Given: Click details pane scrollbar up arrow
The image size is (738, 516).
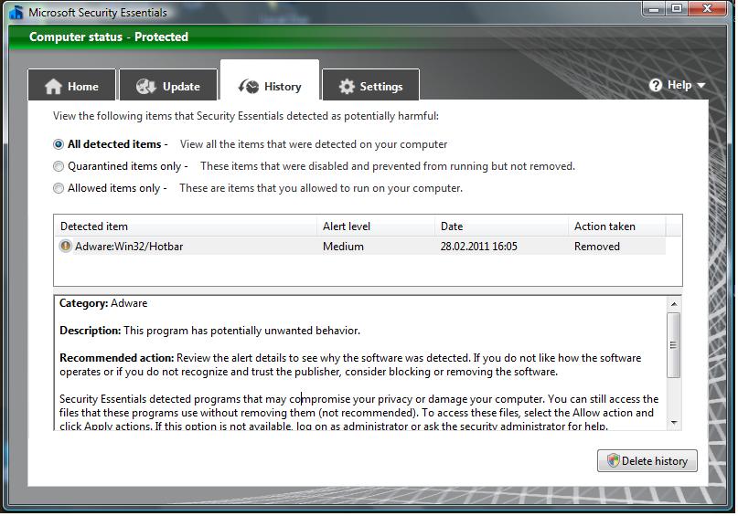Looking at the screenshot, I should [674, 304].
